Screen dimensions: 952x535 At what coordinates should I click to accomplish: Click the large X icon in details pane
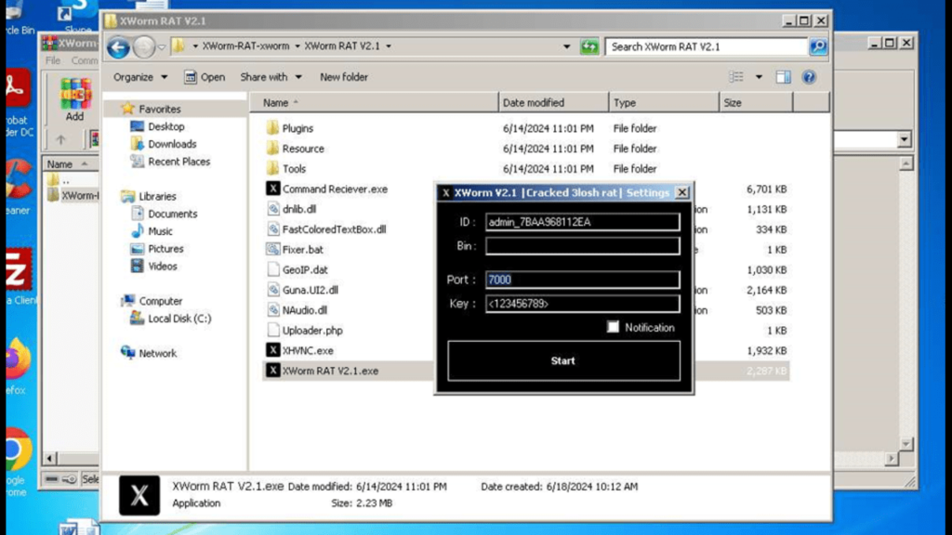click(x=139, y=496)
